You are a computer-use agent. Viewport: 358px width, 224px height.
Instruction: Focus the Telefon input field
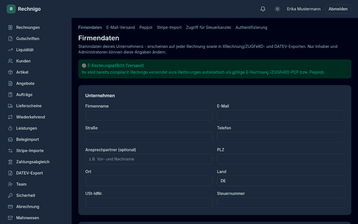(x=281, y=137)
